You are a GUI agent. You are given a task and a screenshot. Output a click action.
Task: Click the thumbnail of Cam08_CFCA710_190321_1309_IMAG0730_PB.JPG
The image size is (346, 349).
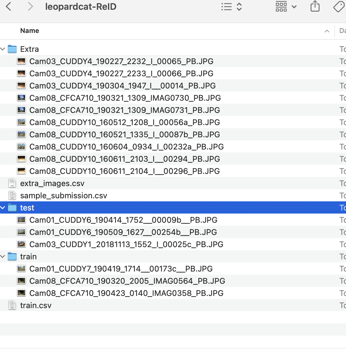[x=21, y=98]
